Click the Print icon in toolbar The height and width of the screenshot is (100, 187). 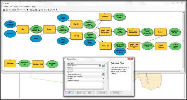(7, 10)
